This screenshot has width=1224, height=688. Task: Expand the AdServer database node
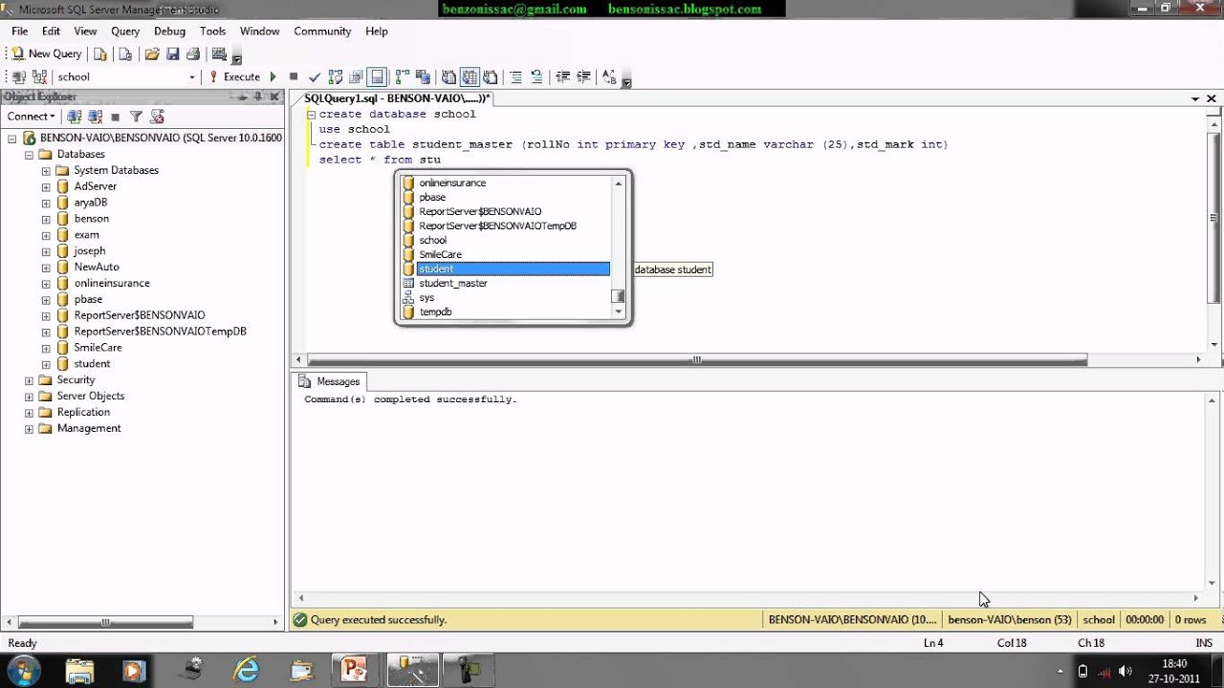pyautogui.click(x=46, y=186)
